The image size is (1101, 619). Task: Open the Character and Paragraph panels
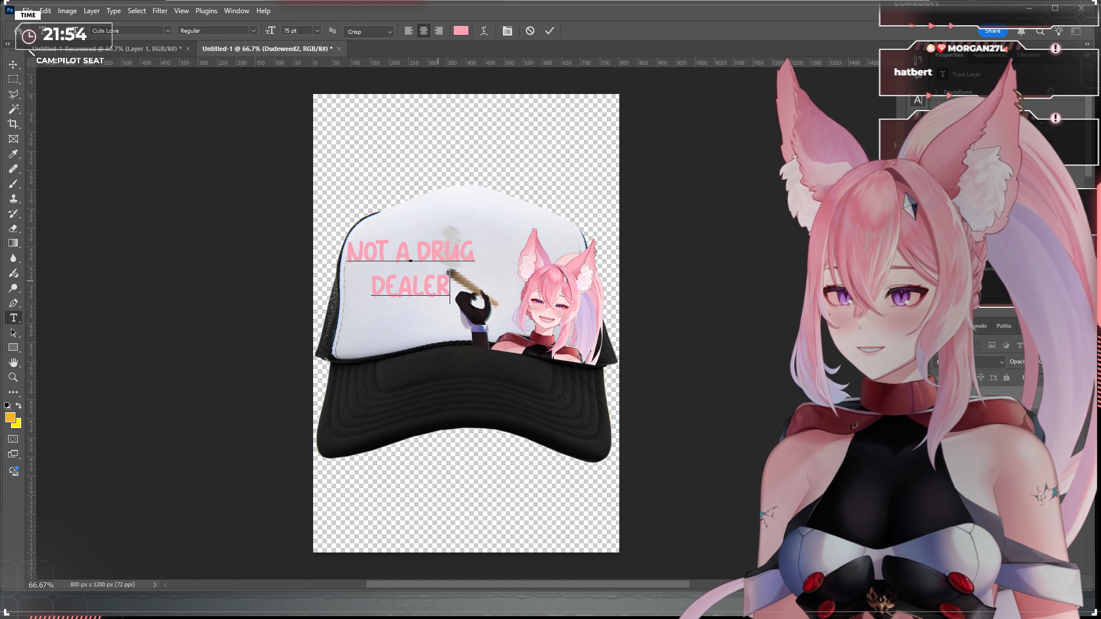pos(507,31)
